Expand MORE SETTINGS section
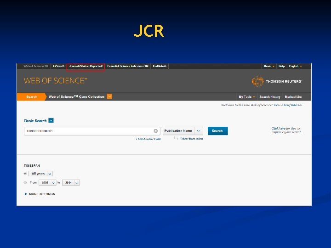Image resolution: width=331 pixels, height=248 pixels. [40, 194]
